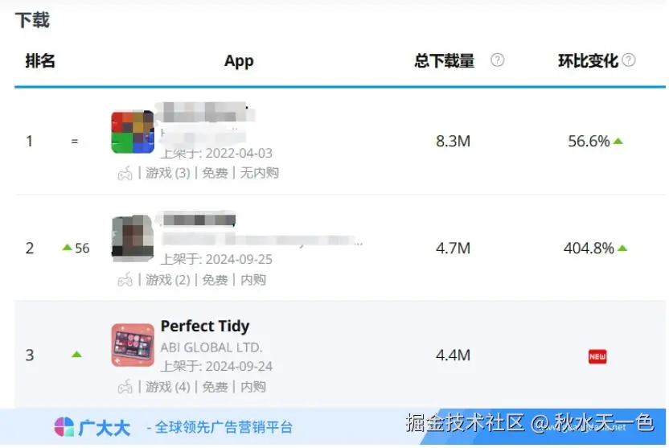669x448 pixels.
Task: Click the green up arrow next to 404.8%
Action: 622,249
